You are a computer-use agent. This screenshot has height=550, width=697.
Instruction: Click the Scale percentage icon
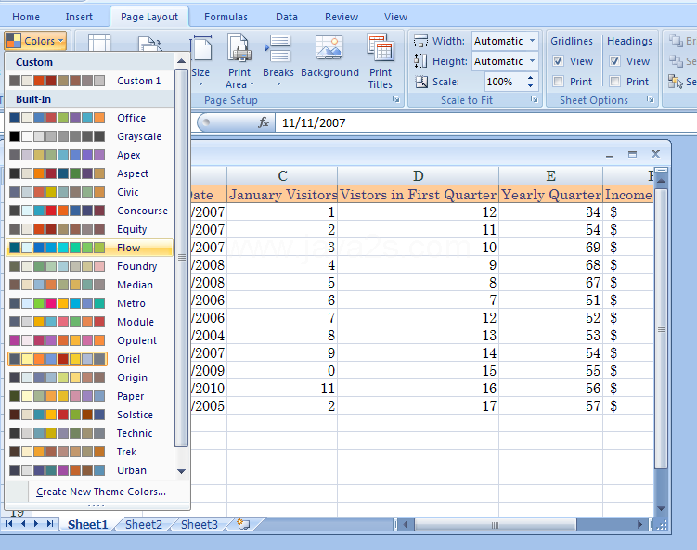421,82
